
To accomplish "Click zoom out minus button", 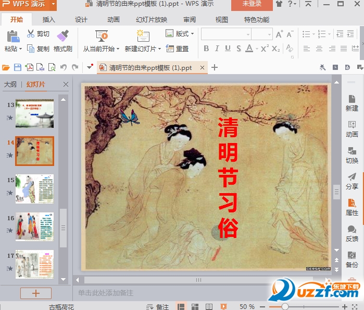I will coord(262,307).
